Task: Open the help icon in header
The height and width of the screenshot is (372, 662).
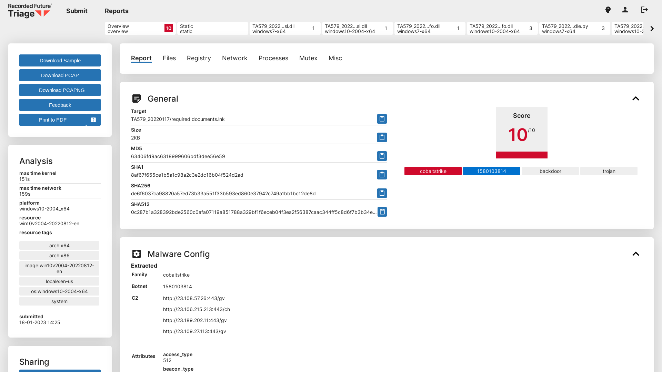Action: point(608,10)
